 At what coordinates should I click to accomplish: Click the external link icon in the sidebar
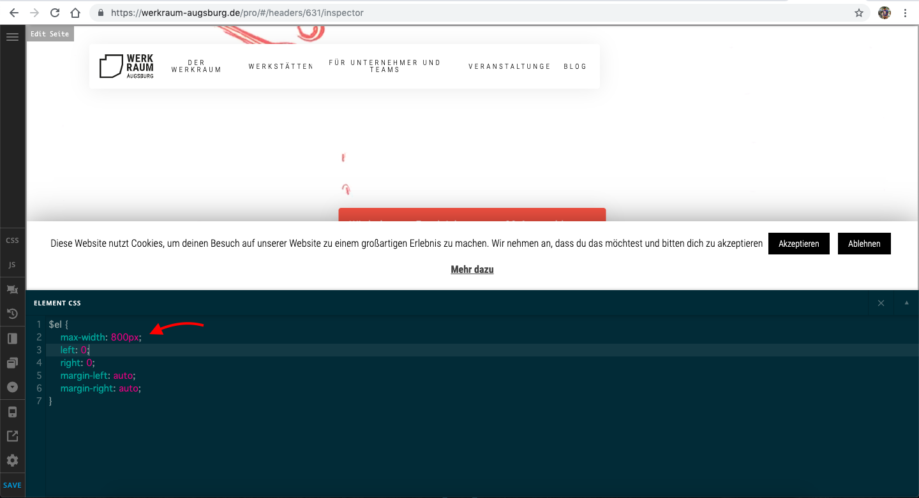(12, 436)
